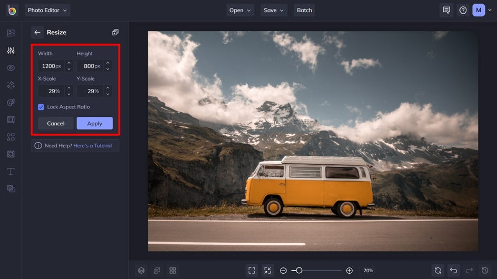Click the duplicate icon beside Resize
The height and width of the screenshot is (279, 497).
coord(115,32)
